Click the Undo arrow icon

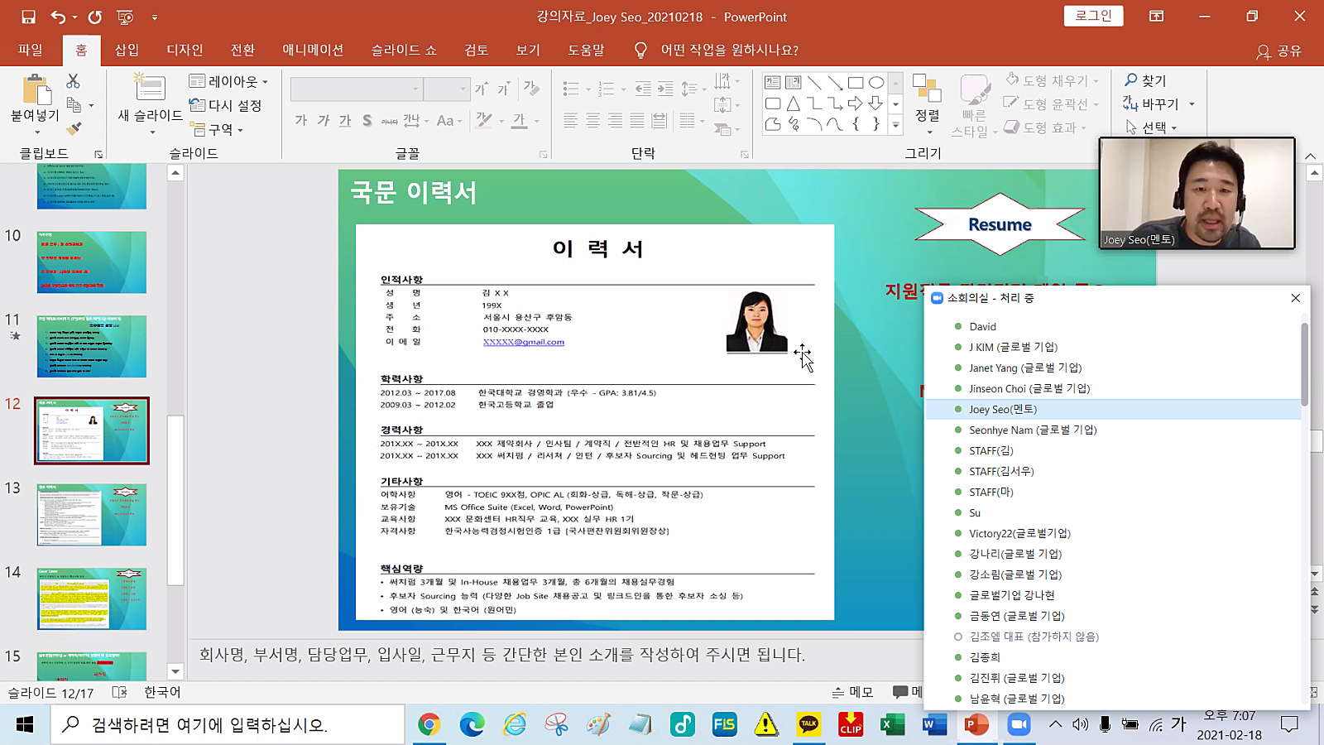pyautogui.click(x=57, y=17)
